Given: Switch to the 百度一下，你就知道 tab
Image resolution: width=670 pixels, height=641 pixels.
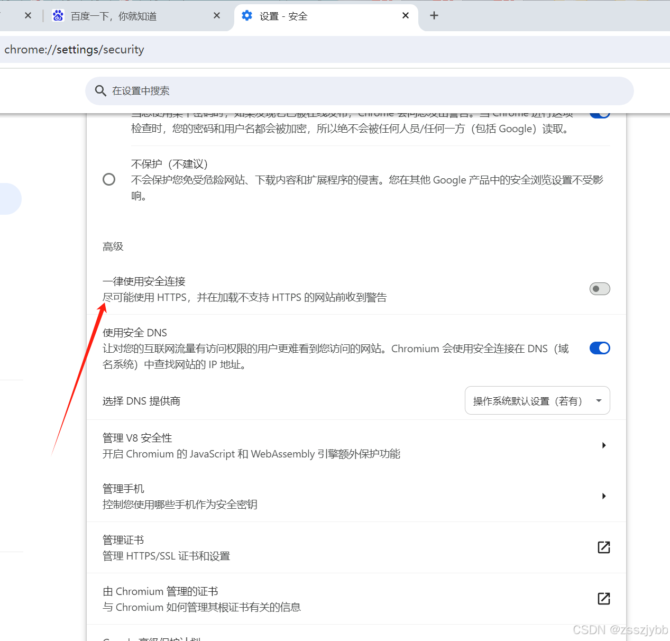Looking at the screenshot, I should point(132,15).
